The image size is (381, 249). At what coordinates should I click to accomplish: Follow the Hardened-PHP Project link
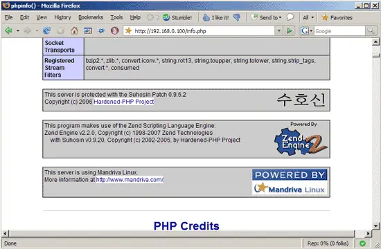pyautogui.click(x=124, y=102)
